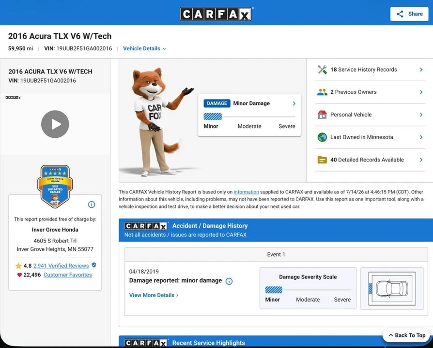The image size is (433, 348).
Task: Click the Personal Vehicle house icon
Action: point(322,115)
